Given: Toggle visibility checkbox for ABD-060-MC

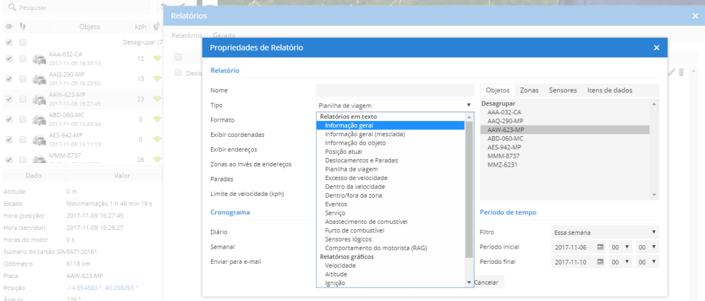Looking at the screenshot, I should coord(9,119).
